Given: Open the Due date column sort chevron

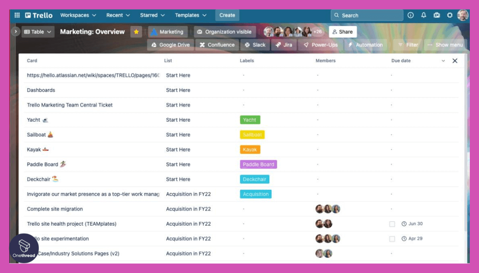Looking at the screenshot, I should coord(443,61).
